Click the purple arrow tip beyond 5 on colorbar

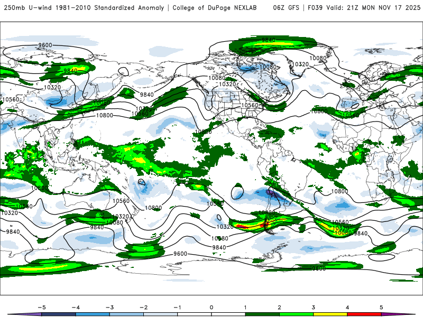398,314
